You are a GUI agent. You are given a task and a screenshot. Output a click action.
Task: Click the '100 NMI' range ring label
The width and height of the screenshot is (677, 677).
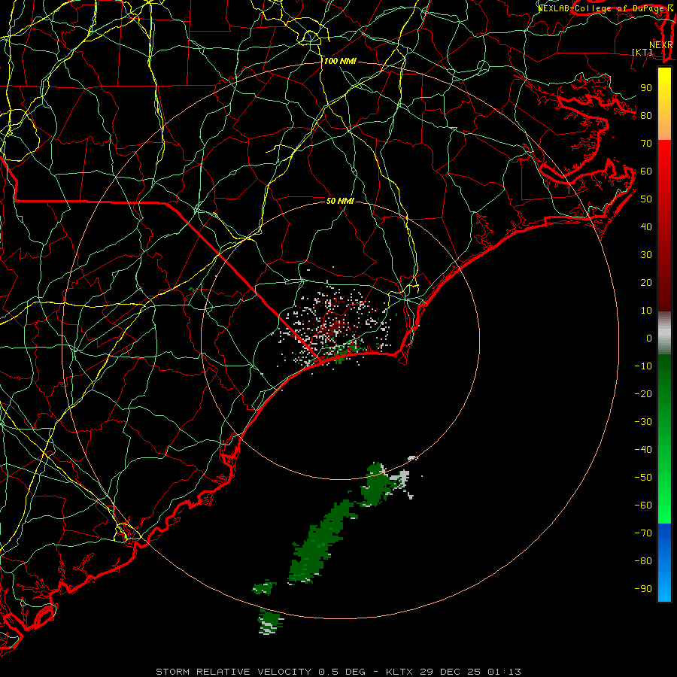[x=340, y=62]
